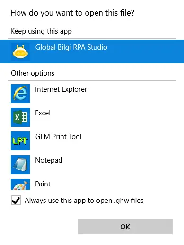Click the 'Always use this app to open .ghw files' label
The width and height of the screenshot is (184, 245).
tap(84, 201)
